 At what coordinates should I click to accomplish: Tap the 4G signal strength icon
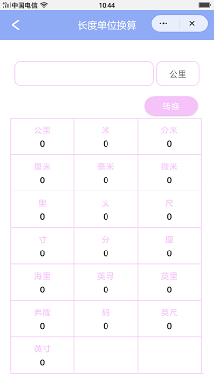(x=7, y=5)
